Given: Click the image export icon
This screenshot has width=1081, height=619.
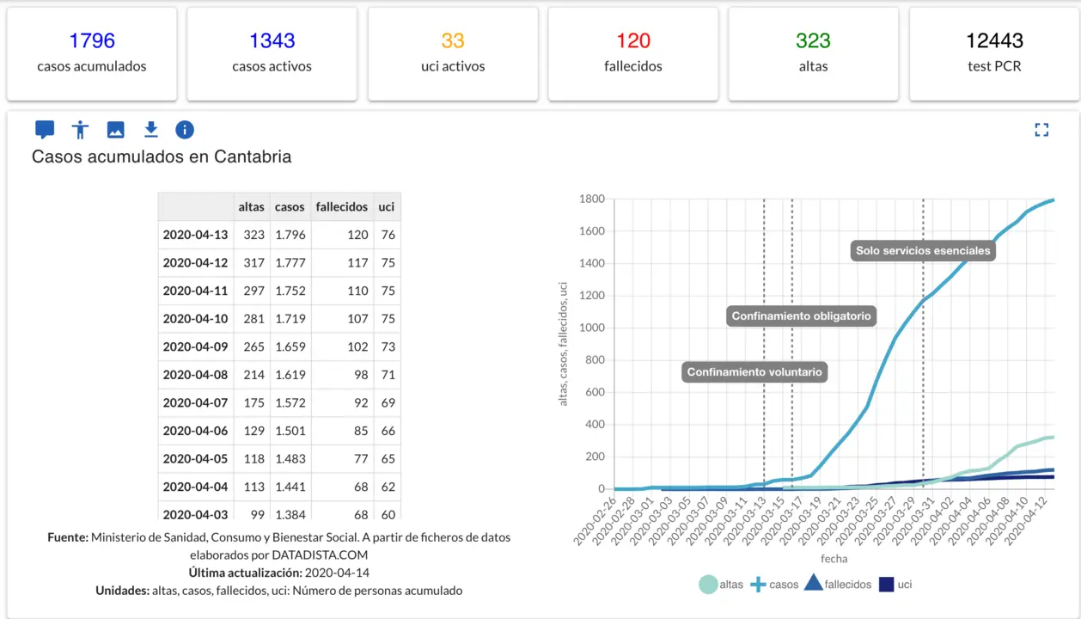Looking at the screenshot, I should (x=115, y=130).
